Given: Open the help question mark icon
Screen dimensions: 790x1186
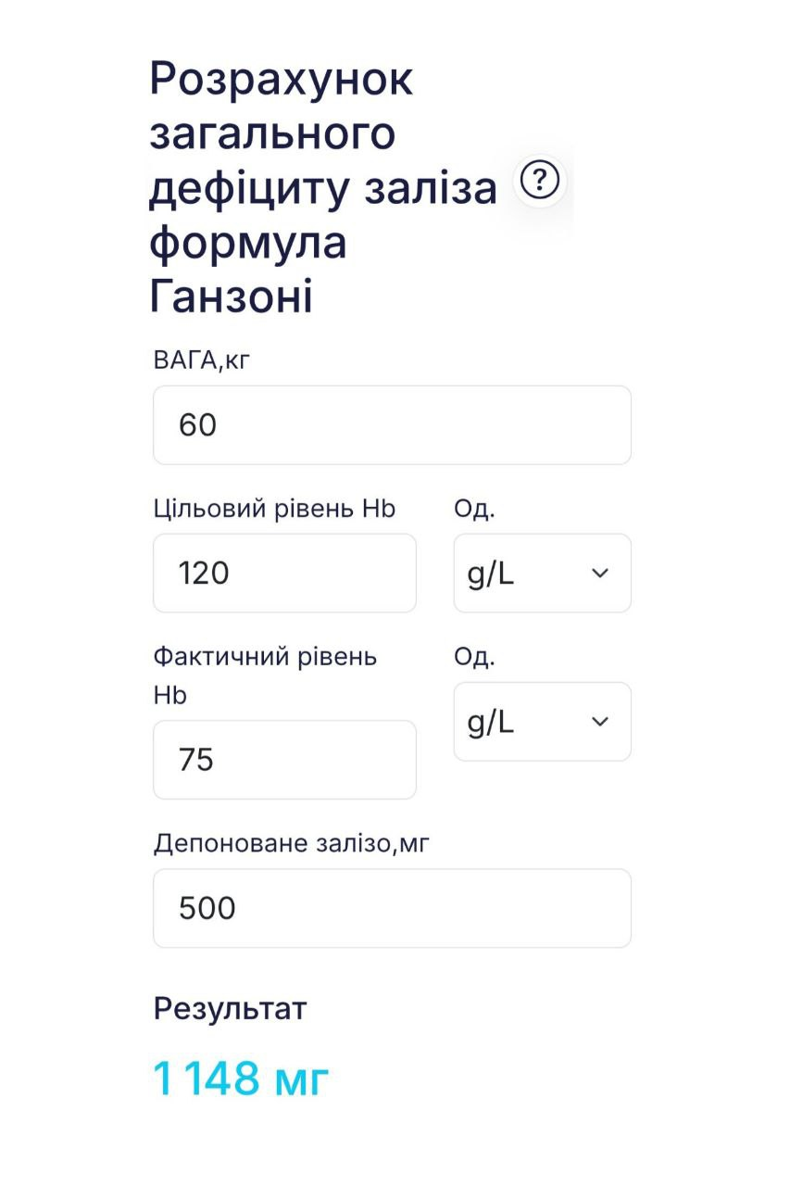Looking at the screenshot, I should coord(540,180).
